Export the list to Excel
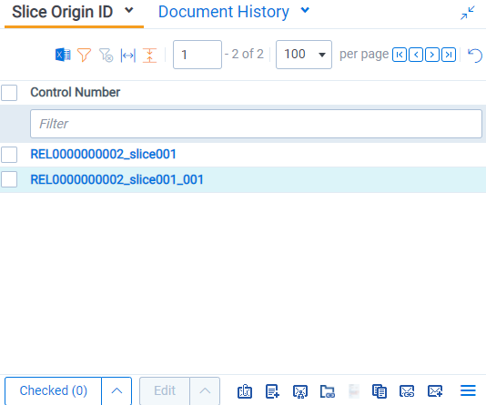Viewport: 486px width, 405px height. (63, 55)
